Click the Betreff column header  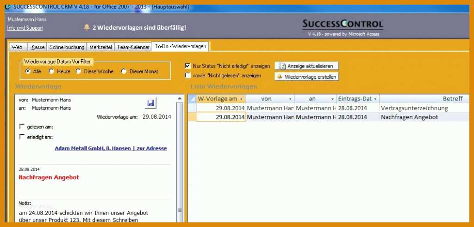point(424,99)
